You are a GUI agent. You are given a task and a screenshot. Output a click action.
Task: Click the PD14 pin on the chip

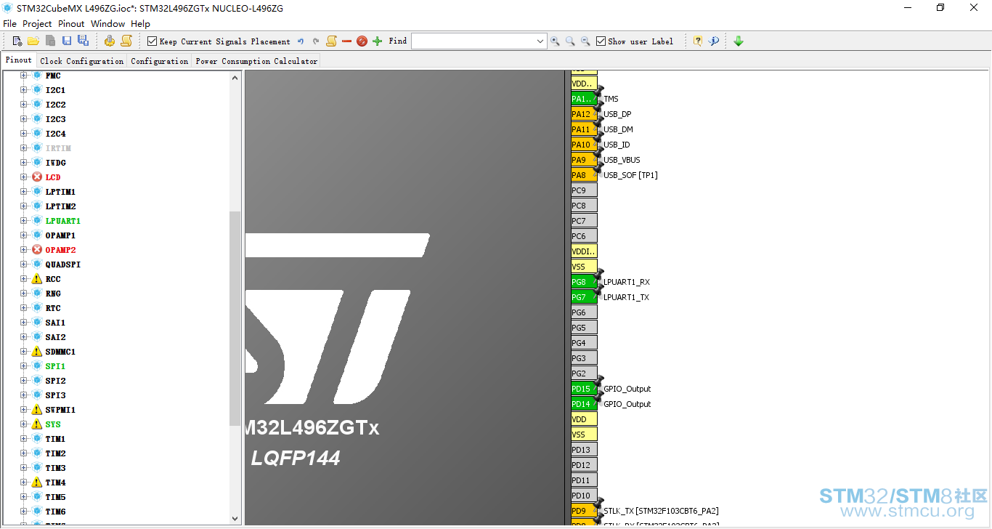pos(584,404)
